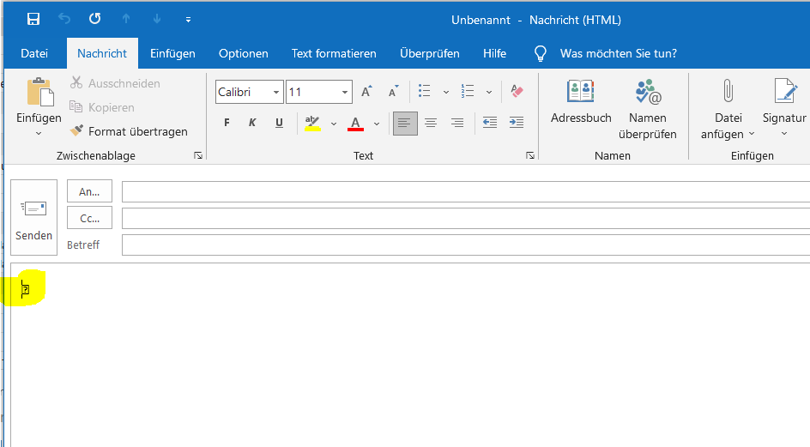Click the 'Was möchten Sie tun?' search field
810x447 pixels.
[x=619, y=53]
